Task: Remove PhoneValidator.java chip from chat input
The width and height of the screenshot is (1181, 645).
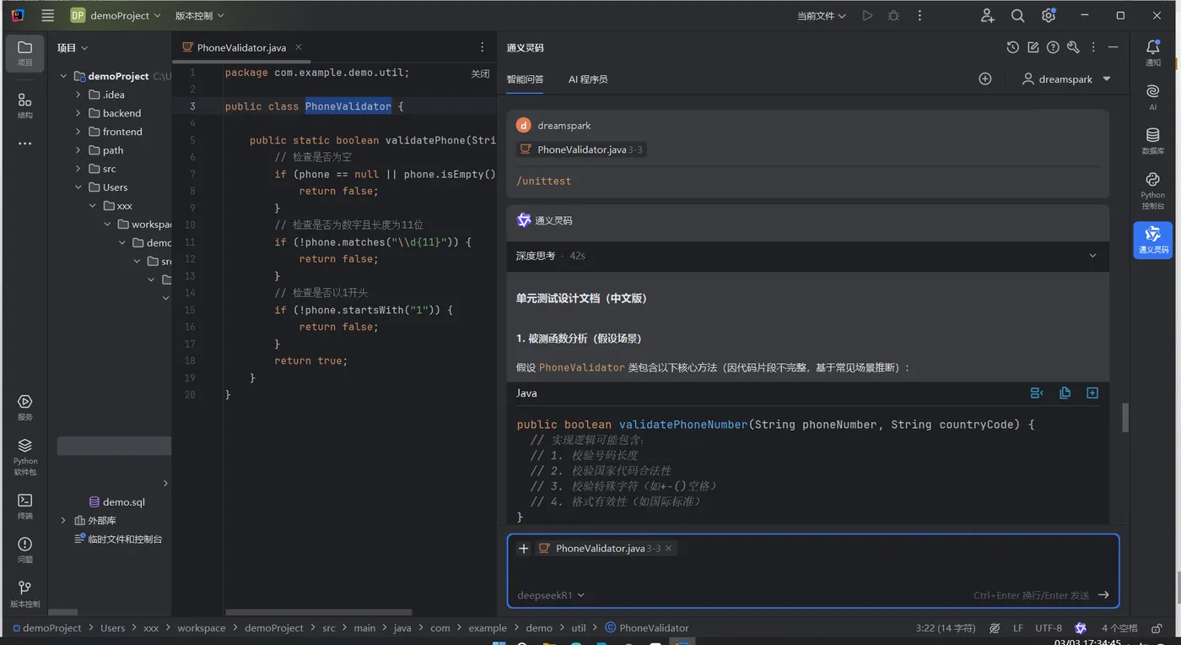Action: coord(669,549)
